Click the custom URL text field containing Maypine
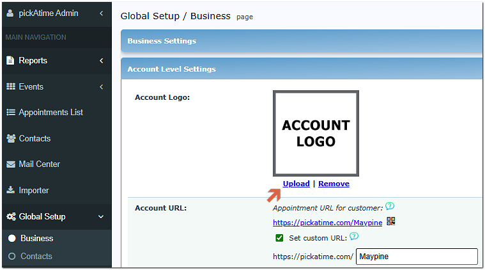Viewport: 485px width, 270px height. click(416, 257)
